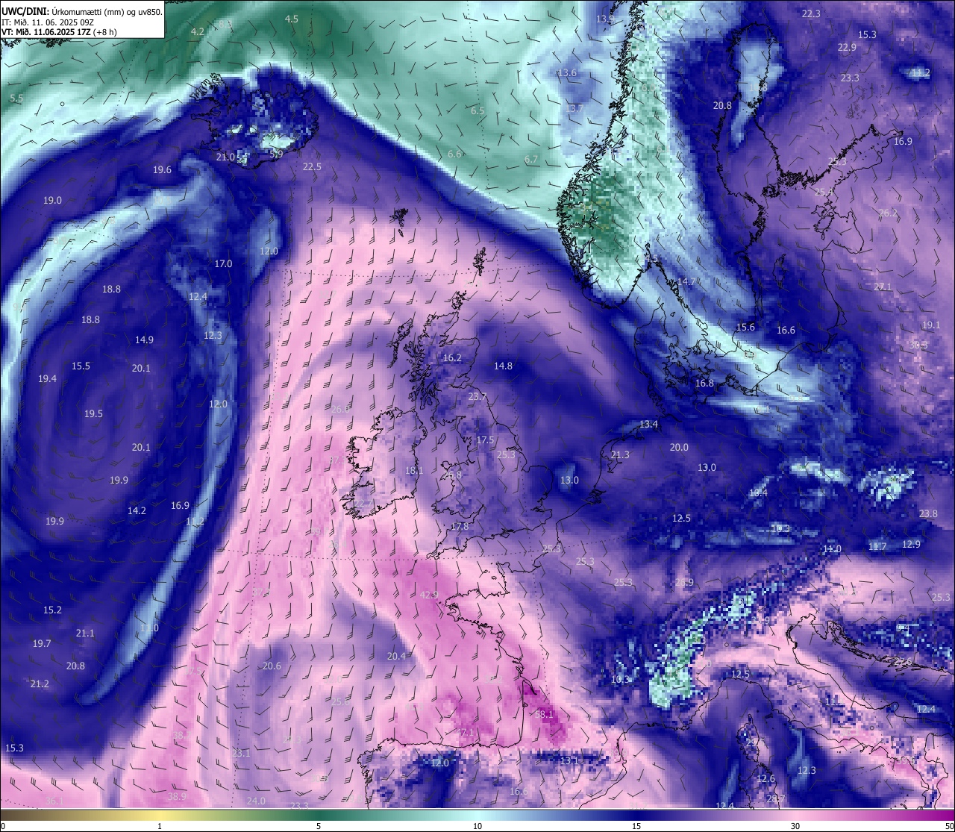Image resolution: width=955 pixels, height=832 pixels.
Task: Click the 20.4 value in the Bay of Biscay
Action: (x=396, y=656)
